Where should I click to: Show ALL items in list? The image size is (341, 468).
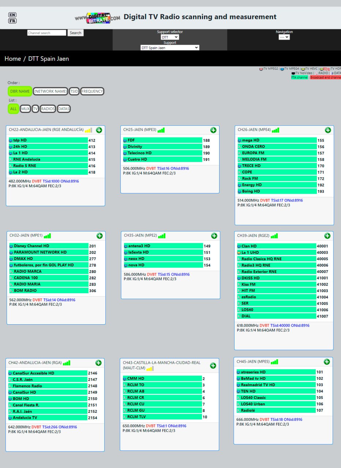(x=14, y=109)
